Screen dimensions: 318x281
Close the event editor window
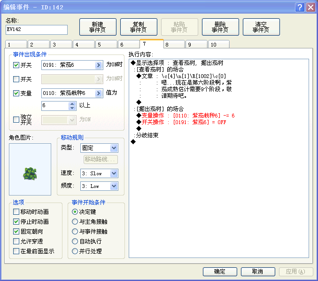pos(310,8)
